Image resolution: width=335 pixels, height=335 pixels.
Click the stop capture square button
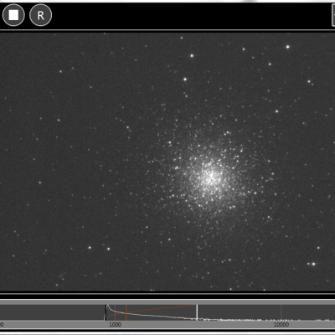[x=13, y=15]
